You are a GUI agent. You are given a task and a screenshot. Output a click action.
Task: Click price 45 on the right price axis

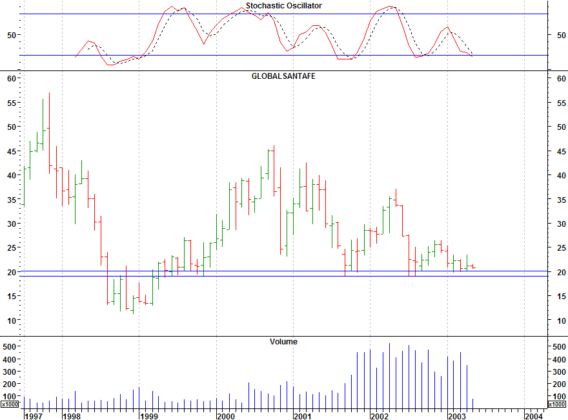coord(562,151)
